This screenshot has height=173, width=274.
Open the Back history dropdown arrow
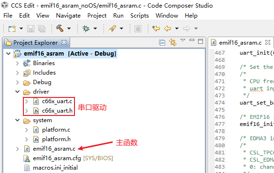click(x=177, y=29)
